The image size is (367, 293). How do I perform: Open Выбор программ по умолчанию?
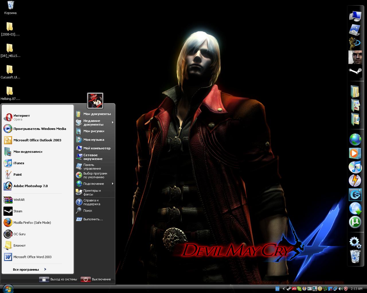click(x=95, y=175)
